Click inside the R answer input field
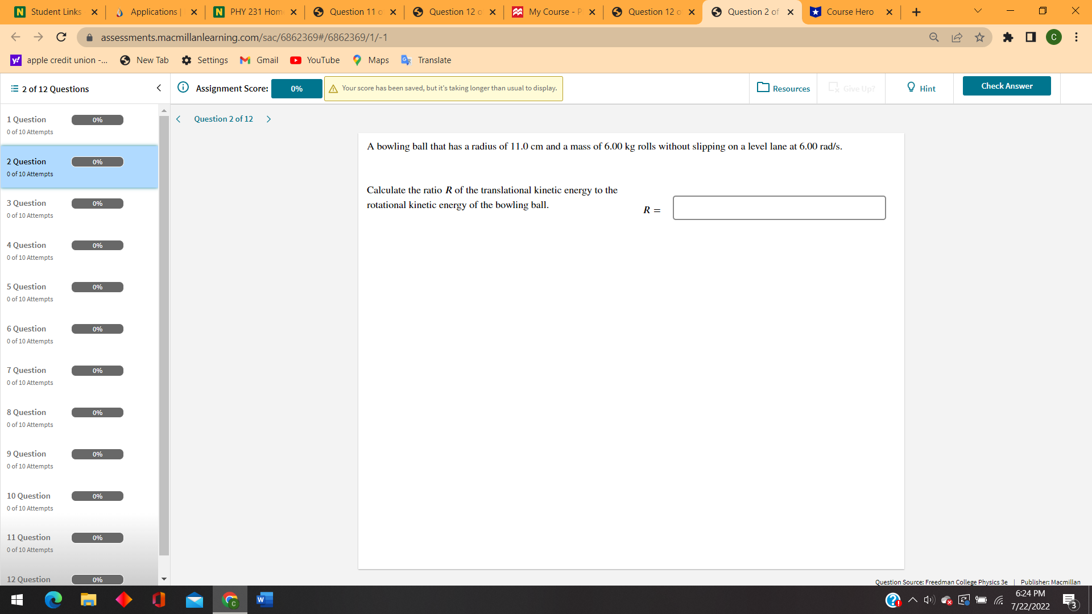Viewport: 1092px width, 614px height. tap(779, 208)
